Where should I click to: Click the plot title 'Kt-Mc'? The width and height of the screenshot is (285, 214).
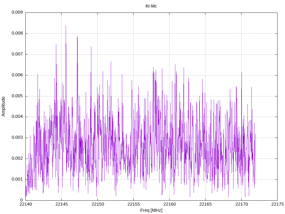[x=151, y=6]
